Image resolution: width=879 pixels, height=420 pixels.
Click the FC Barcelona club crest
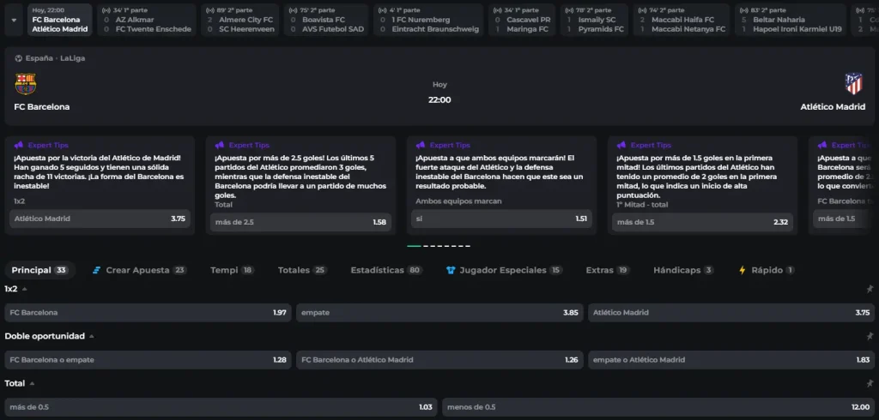point(25,84)
